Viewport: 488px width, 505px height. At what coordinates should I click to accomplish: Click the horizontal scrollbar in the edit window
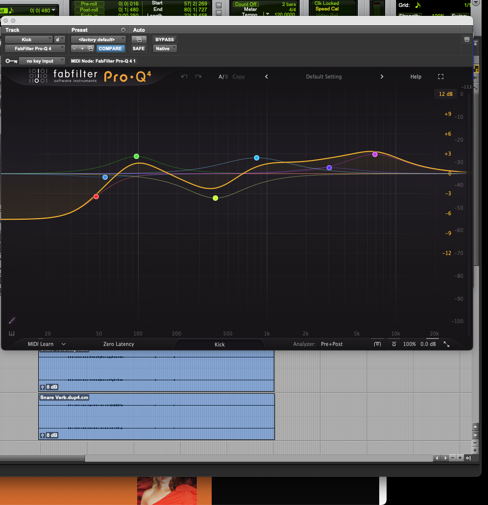pyautogui.click(x=43, y=458)
